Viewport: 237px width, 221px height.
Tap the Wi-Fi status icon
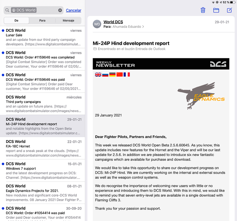tap(213, 2)
